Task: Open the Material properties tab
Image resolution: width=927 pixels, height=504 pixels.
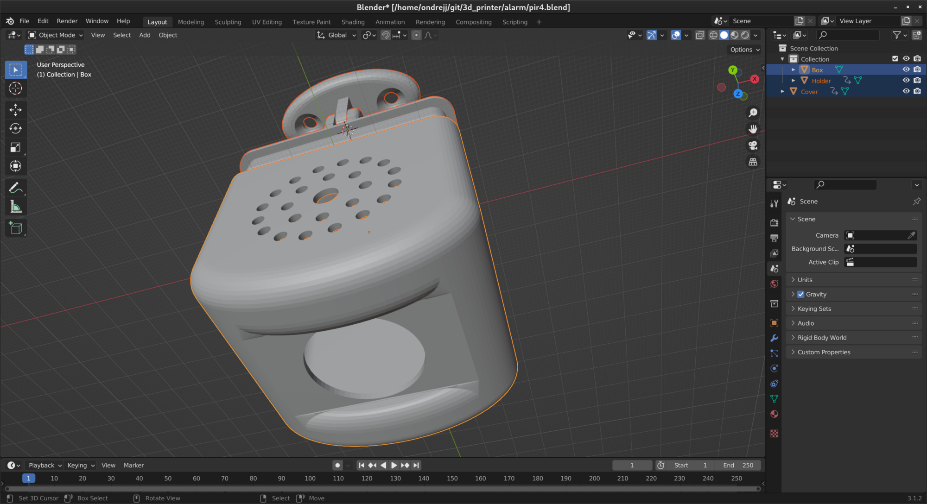Action: 774,414
